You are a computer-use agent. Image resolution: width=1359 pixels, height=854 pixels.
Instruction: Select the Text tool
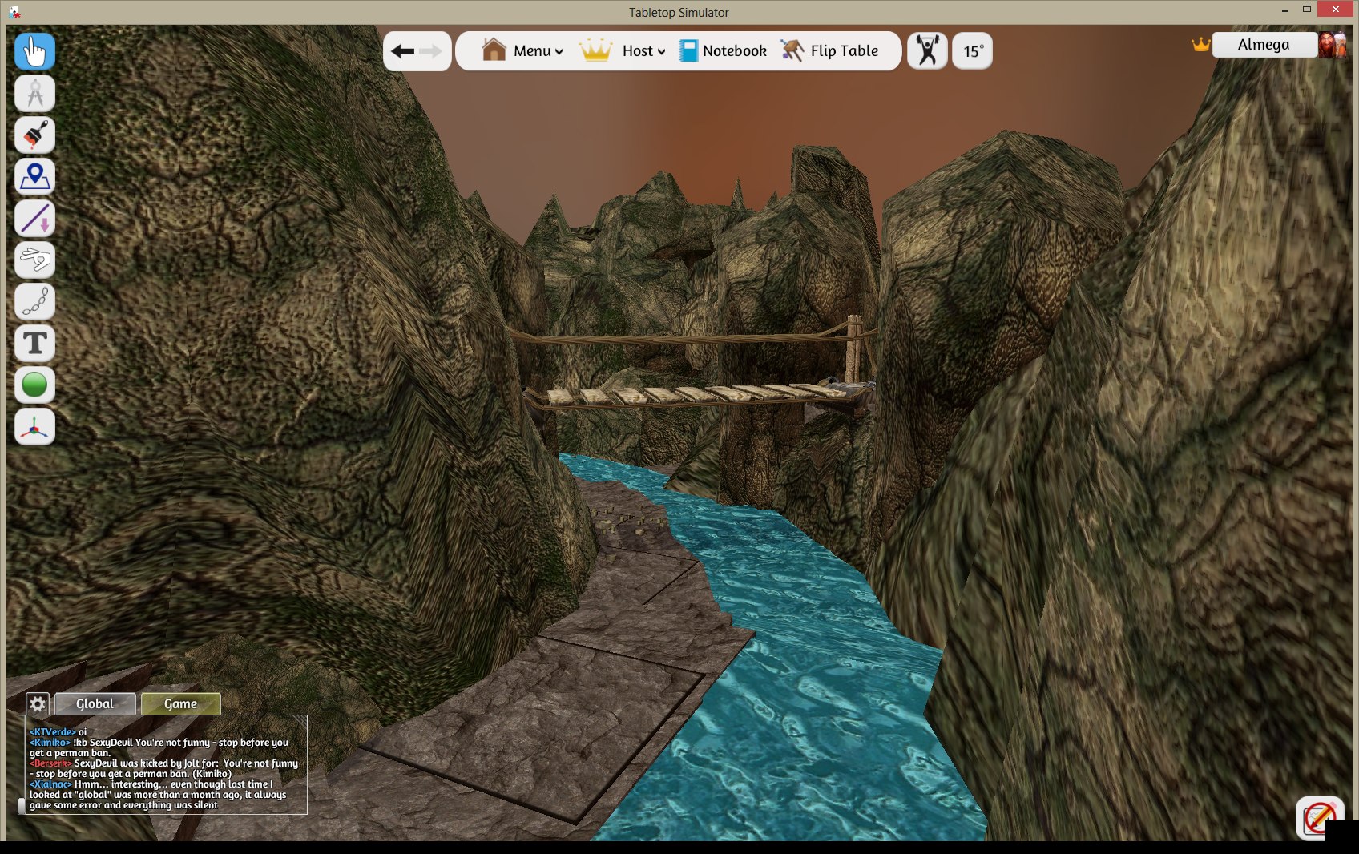(x=34, y=343)
